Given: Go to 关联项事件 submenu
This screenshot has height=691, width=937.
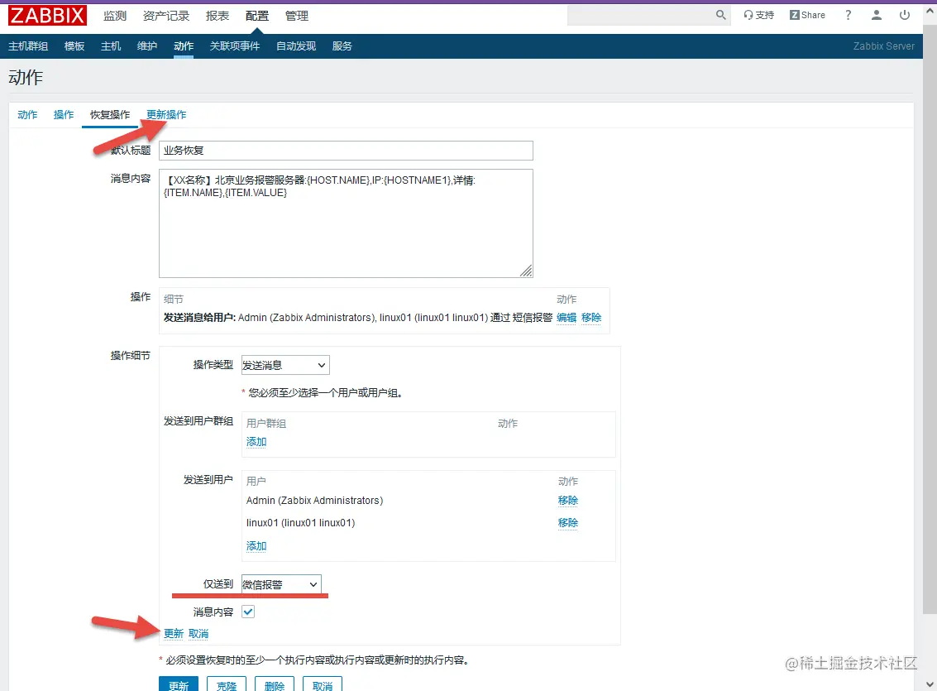Looking at the screenshot, I should [235, 46].
